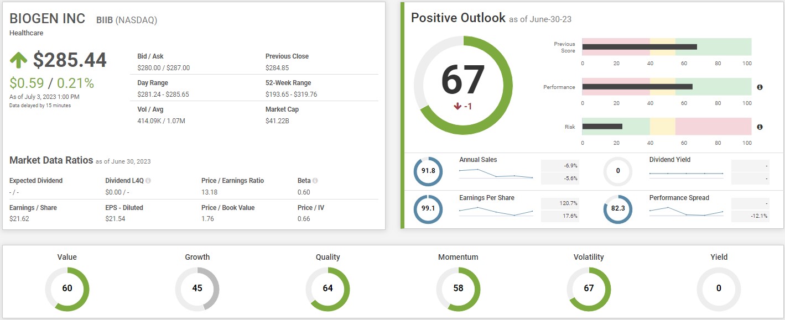Screen dimensions: 785x320
Task: Click the Performance Spread 82.3 gauge
Action: 618,209
